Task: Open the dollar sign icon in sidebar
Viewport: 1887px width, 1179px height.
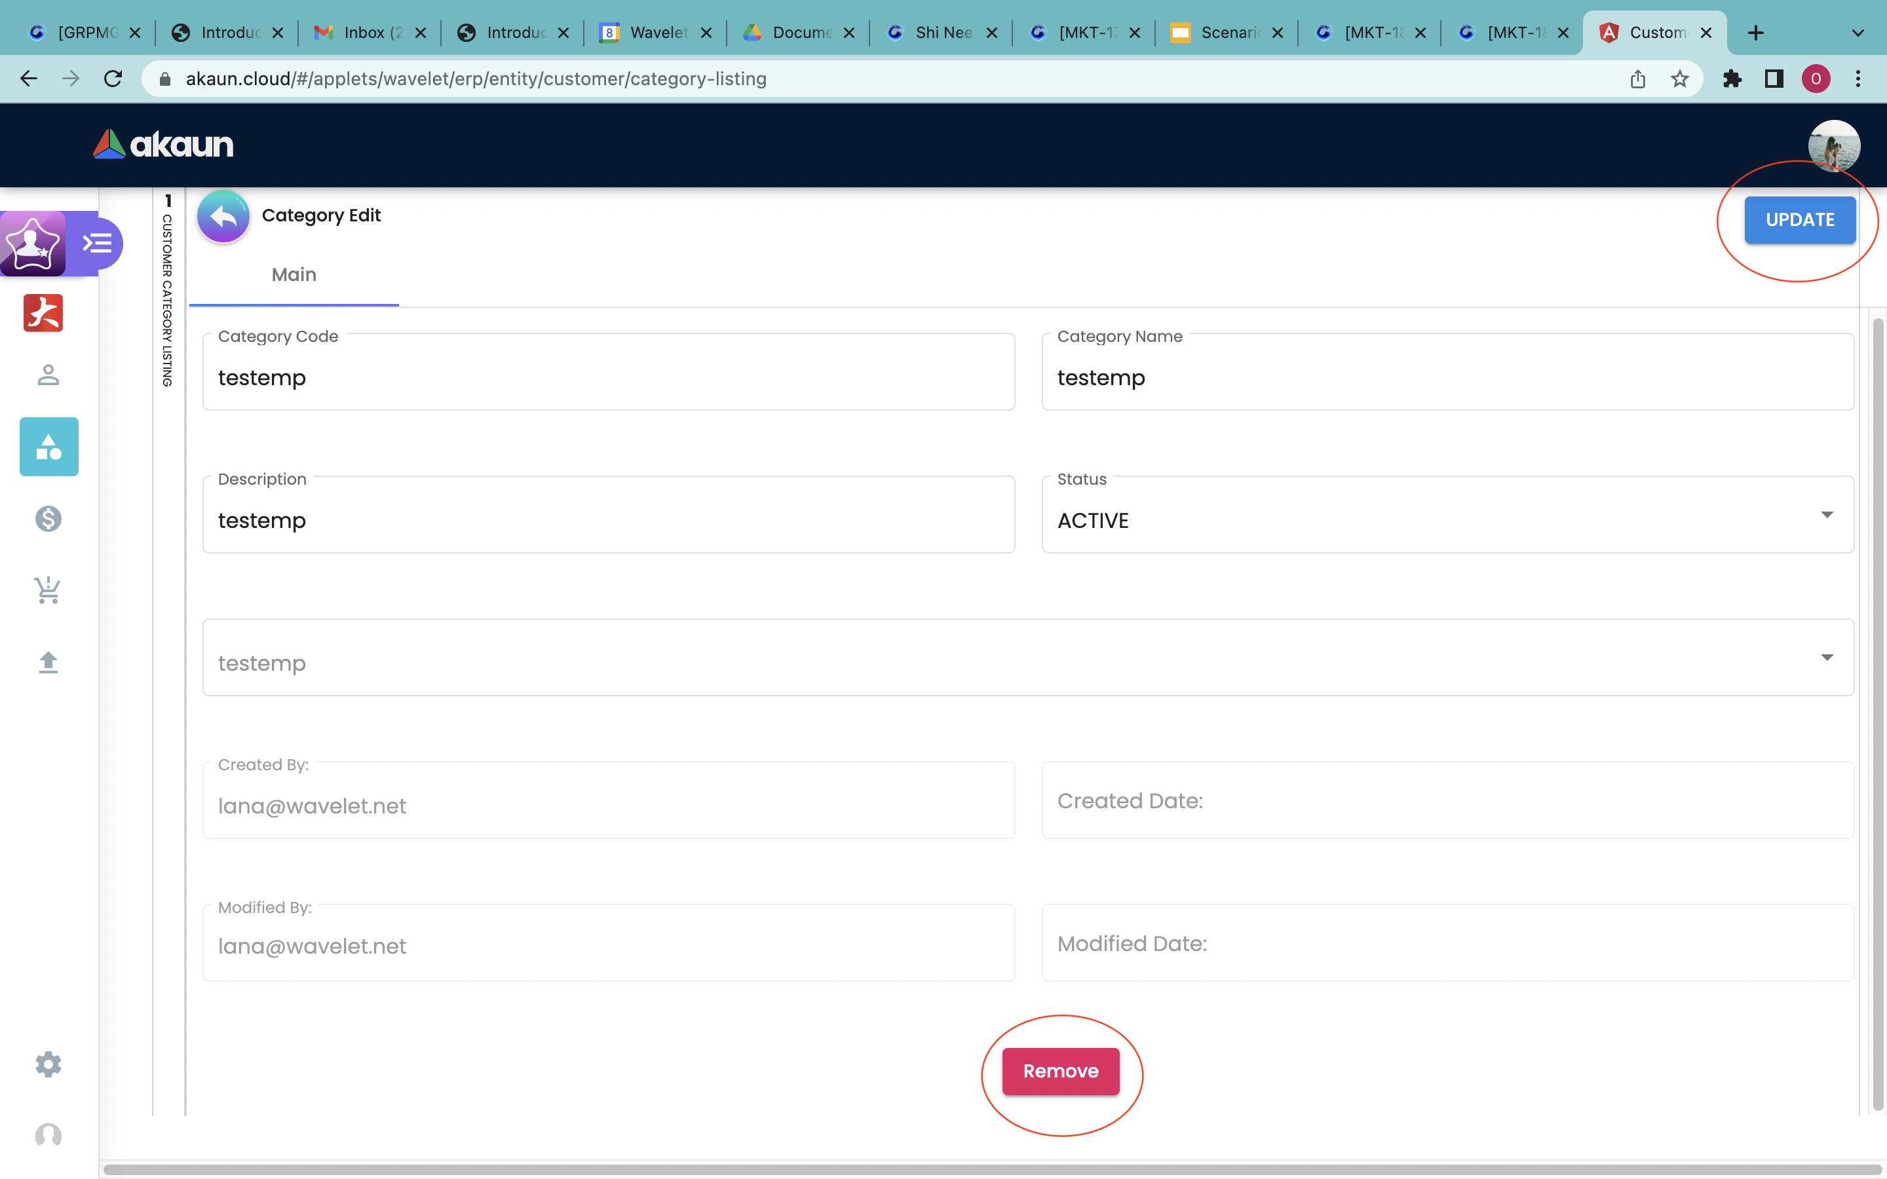Action: (48, 519)
